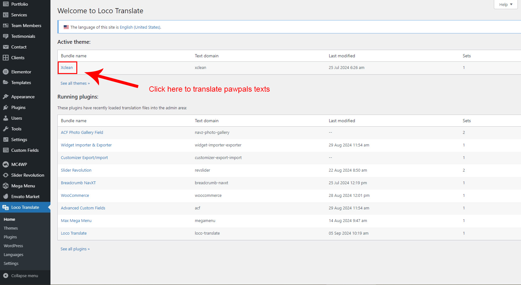Click the Plugins plug icon
This screenshot has width=521, height=285.
(x=6, y=107)
